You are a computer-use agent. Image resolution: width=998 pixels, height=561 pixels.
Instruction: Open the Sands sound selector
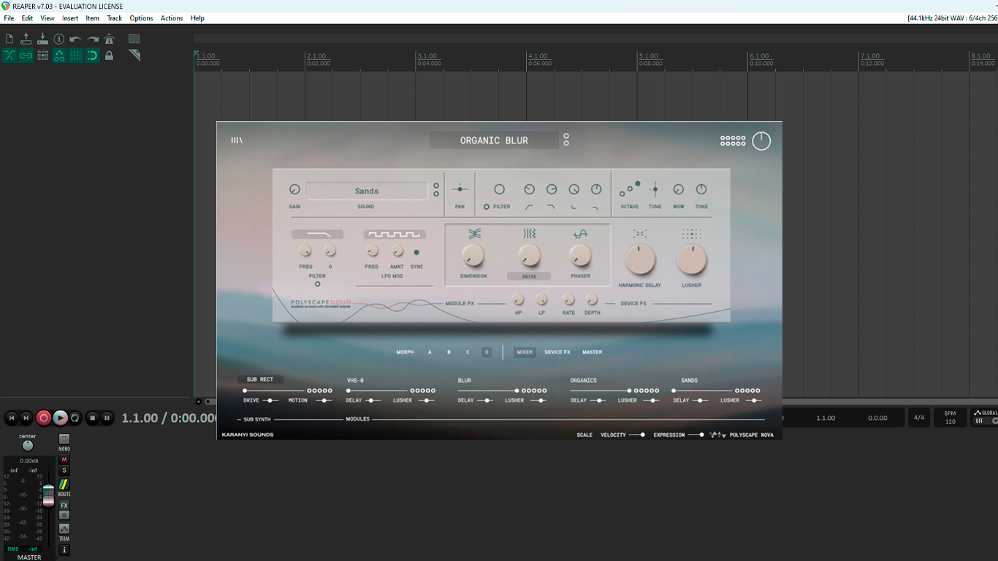[x=367, y=191]
